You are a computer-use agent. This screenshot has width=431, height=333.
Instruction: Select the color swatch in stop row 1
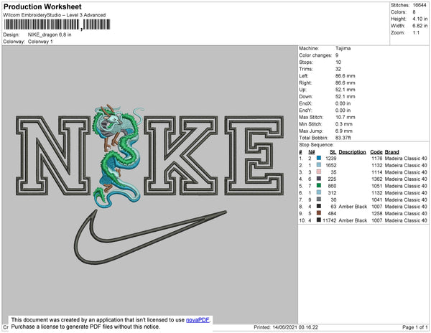point(319,158)
